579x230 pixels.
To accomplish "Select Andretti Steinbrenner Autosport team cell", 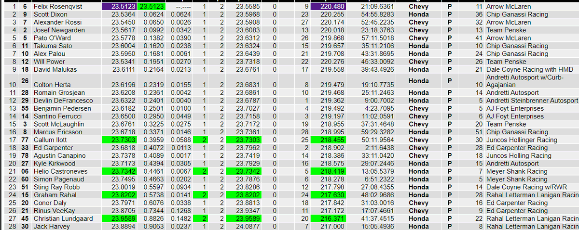I will point(532,101).
